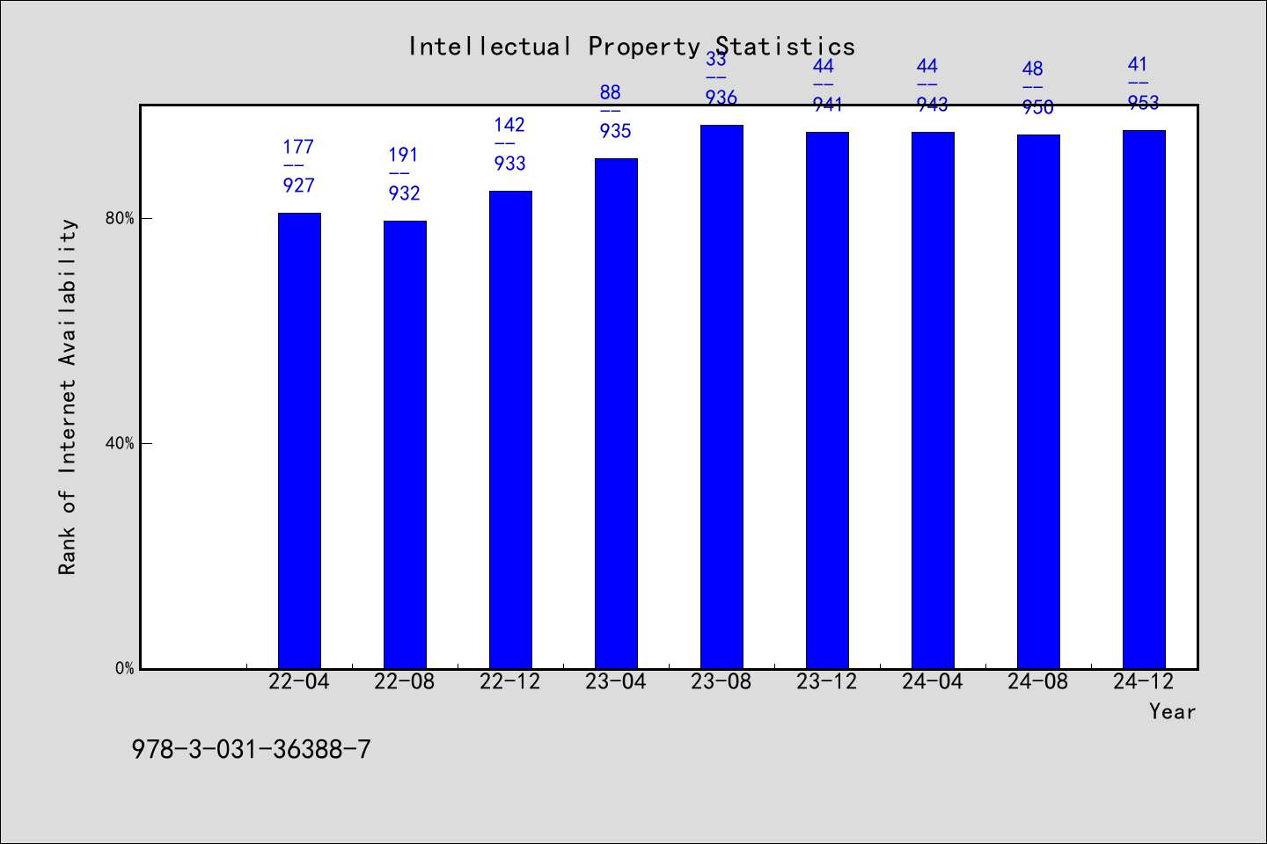
Task: Click the value 142 data label
Action: click(x=509, y=125)
